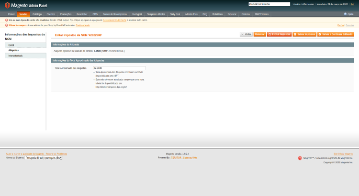
Task: Open the Daily deal menu
Action: point(175,14)
